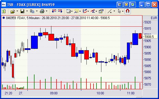The width and height of the screenshot is (159, 99).
Task: Click the current price label 5908.5
Action: click(149, 37)
